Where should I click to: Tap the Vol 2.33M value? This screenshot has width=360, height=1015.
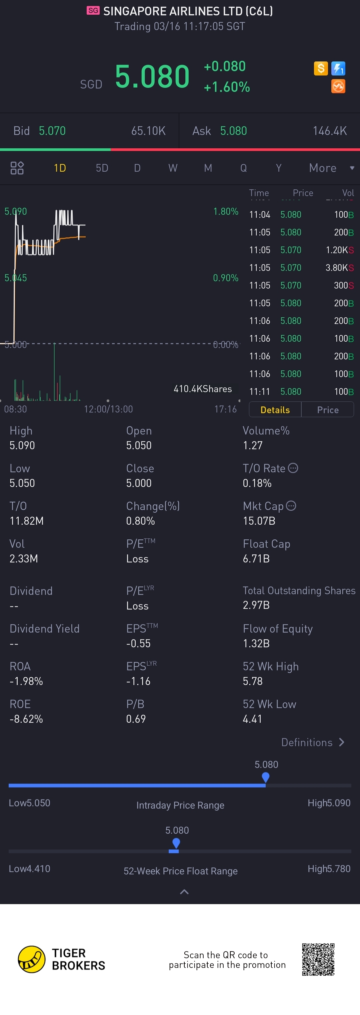pyautogui.click(x=24, y=558)
